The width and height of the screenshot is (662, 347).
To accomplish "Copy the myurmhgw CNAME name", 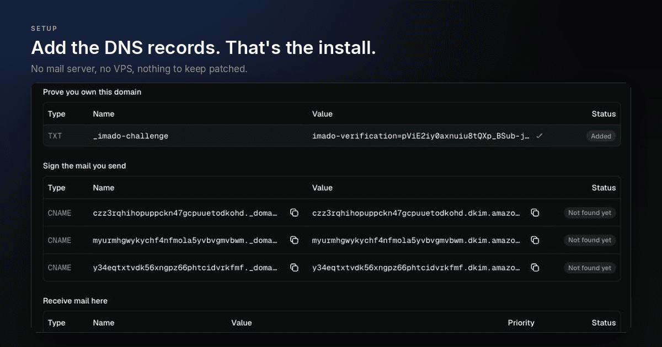I will coord(295,240).
